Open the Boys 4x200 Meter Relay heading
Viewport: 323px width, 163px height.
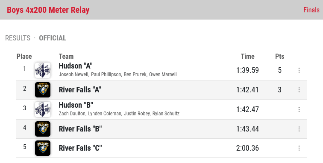click(x=48, y=10)
